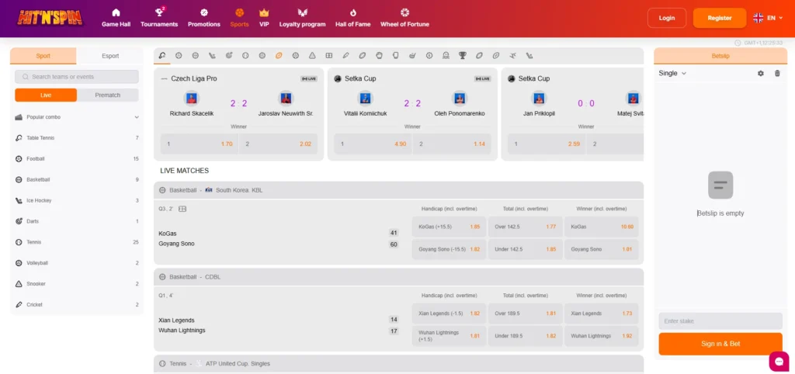The image size is (795, 374).
Task: Bet on Vitalii Korniichuk at 4.90
Action: [373, 144]
